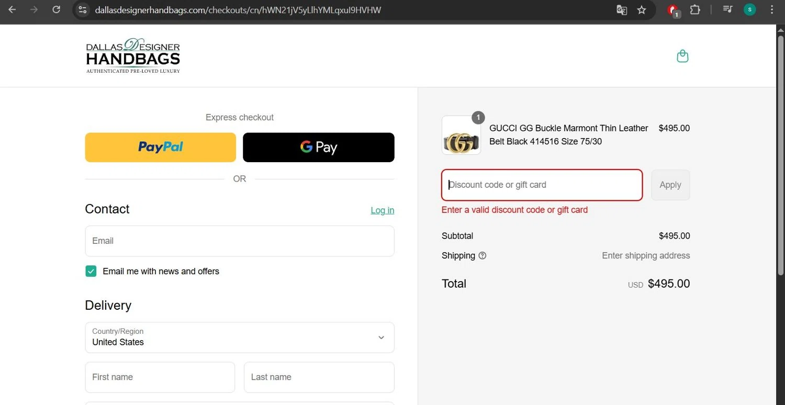This screenshot has width=785, height=405.
Task: Click the Express checkout heading
Action: click(x=240, y=118)
